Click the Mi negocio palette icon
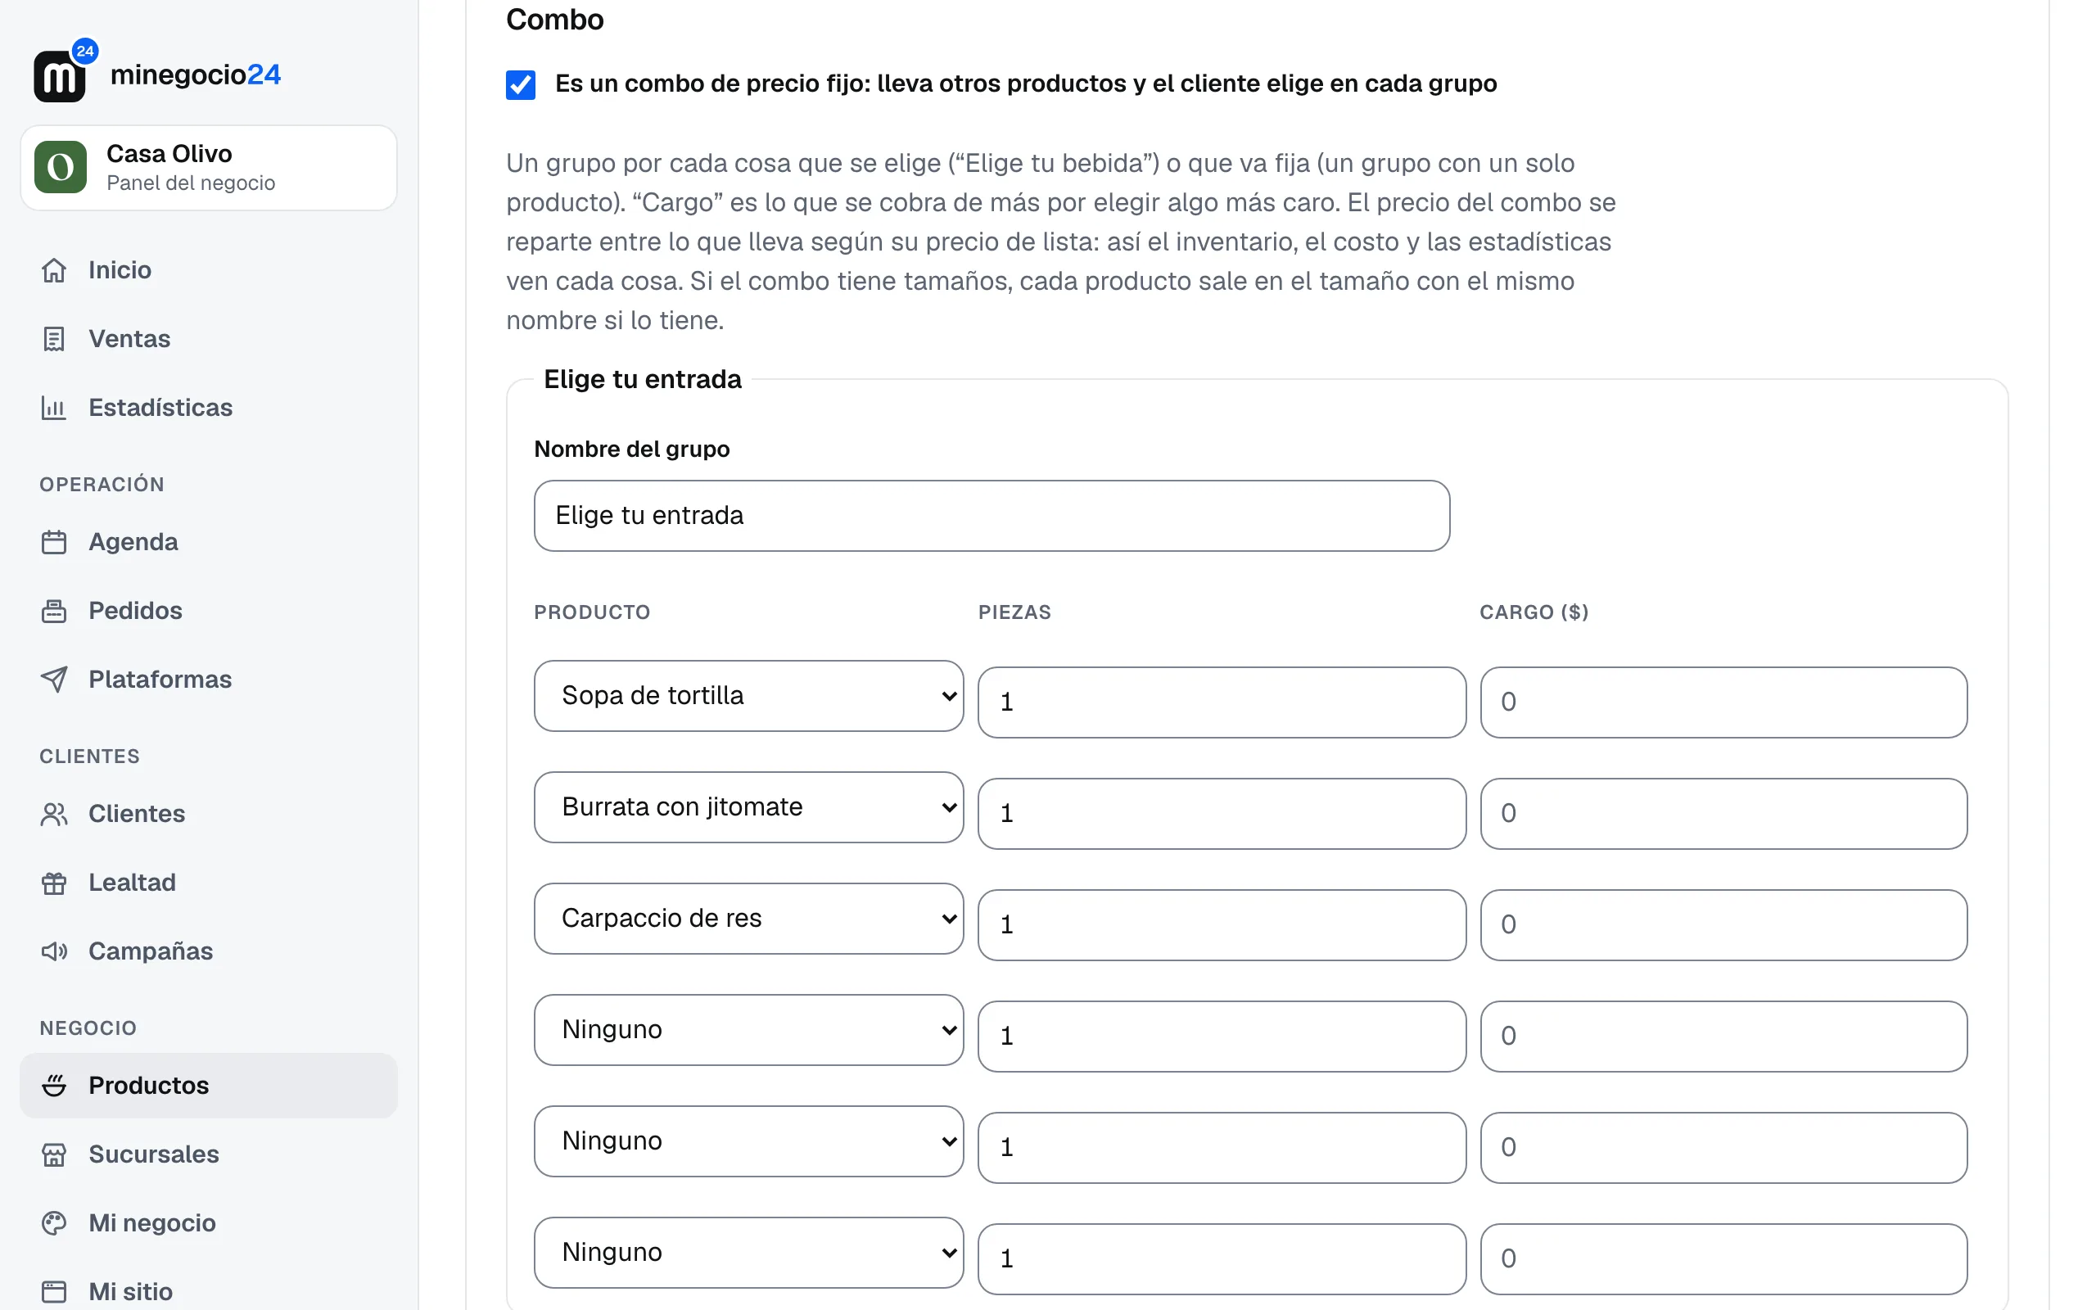The image size is (2096, 1310). 54,1223
